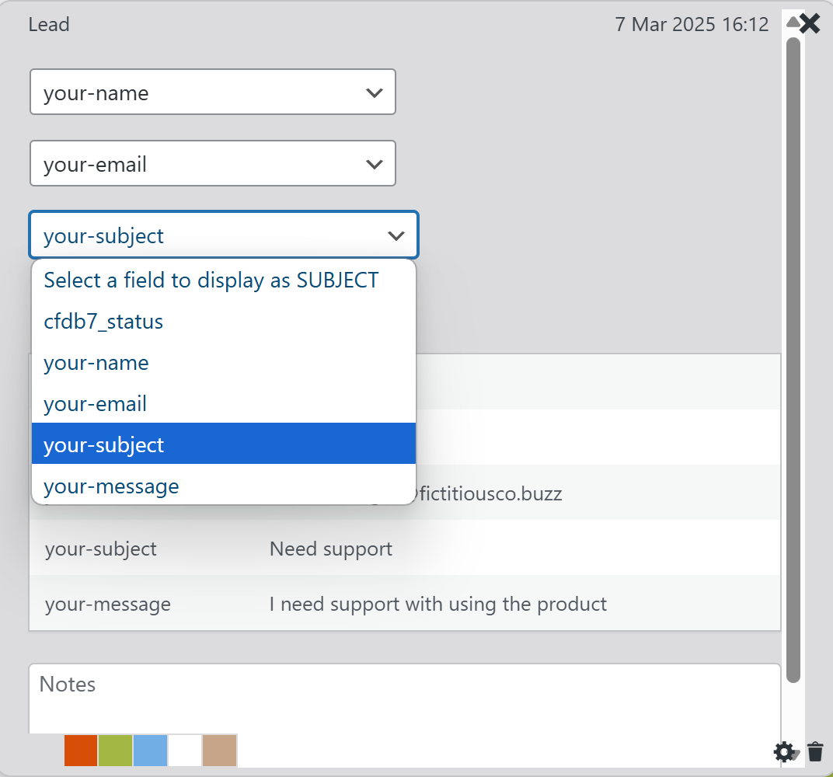The height and width of the screenshot is (777, 833).
Task: Expand the your-email dropdown box
Action: point(212,164)
